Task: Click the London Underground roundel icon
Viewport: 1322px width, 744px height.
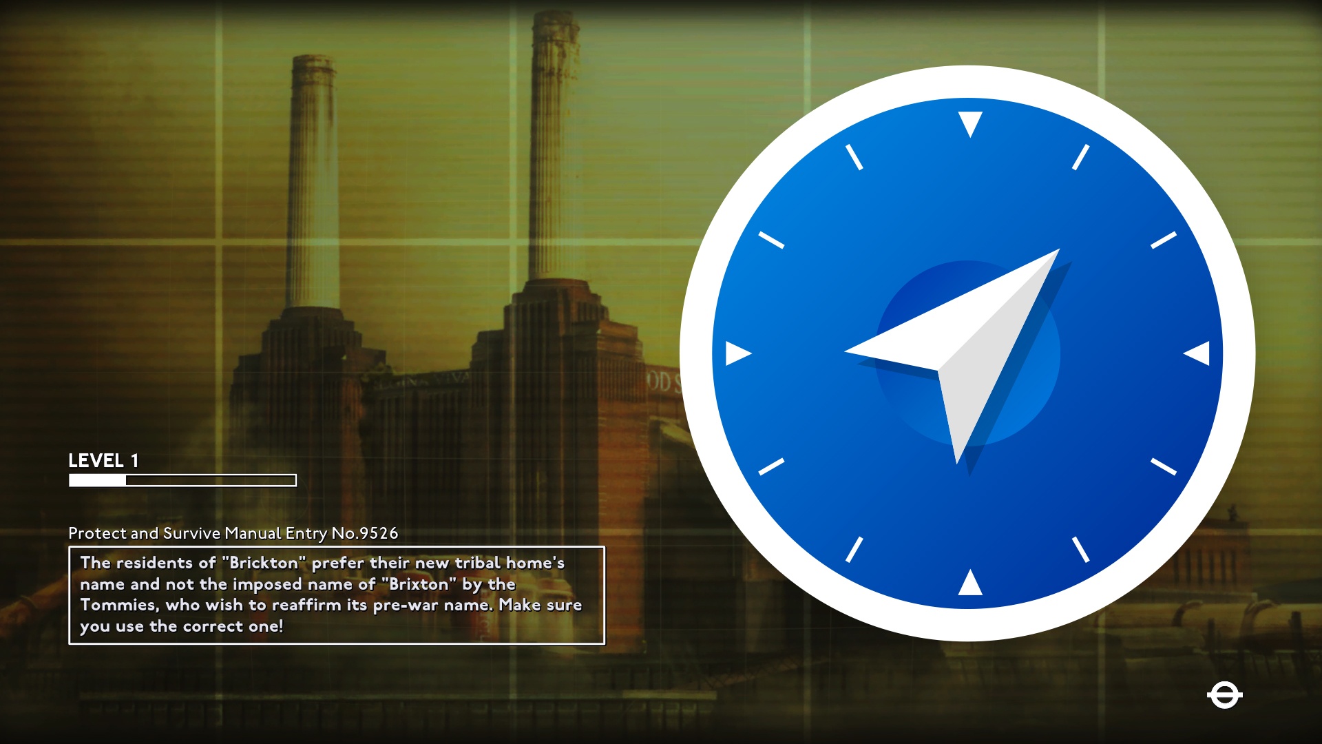Action: pyautogui.click(x=1224, y=695)
